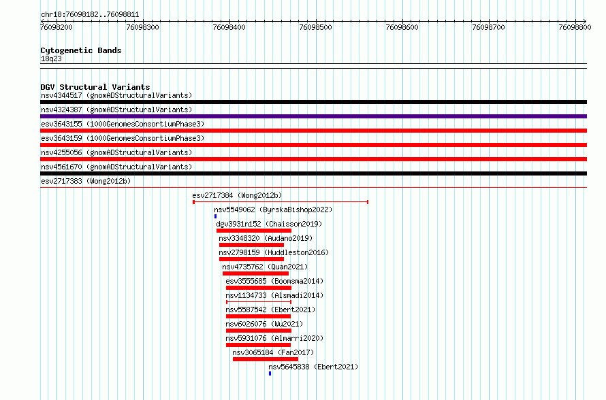This screenshot has height=400, width=606.
Task: Click the red bar under esv3555685
Action: click(259, 288)
